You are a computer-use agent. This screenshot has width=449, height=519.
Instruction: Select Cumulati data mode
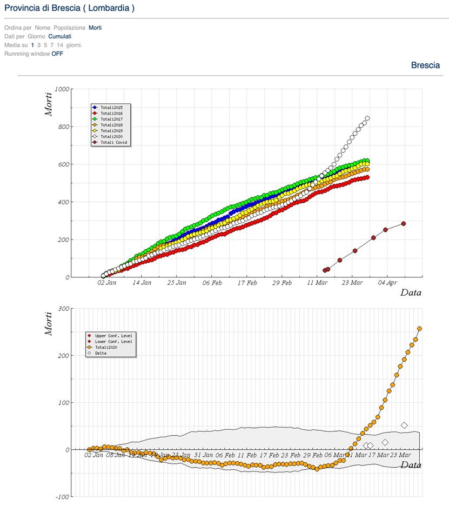coord(59,36)
